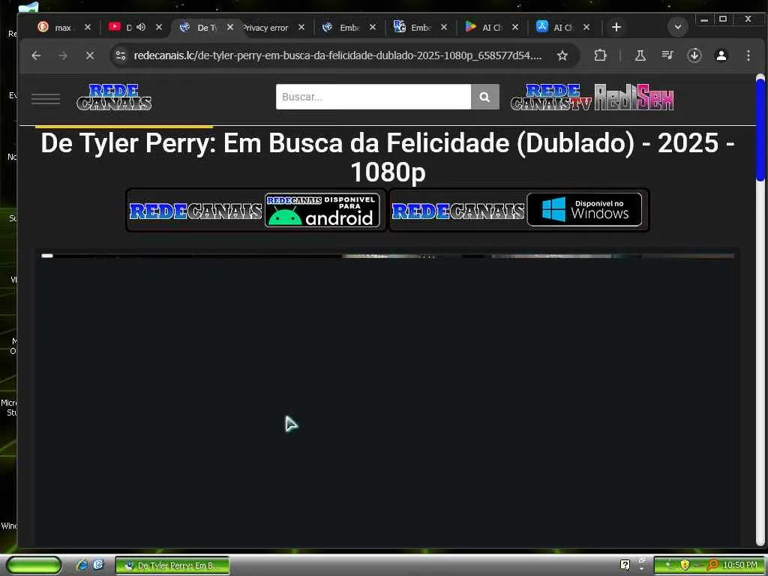
Task: Click the video player area
Action: [x=386, y=399]
